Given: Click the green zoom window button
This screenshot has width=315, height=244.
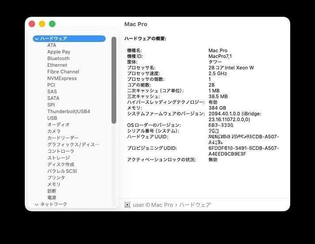Looking at the screenshot, I should [x=52, y=24].
